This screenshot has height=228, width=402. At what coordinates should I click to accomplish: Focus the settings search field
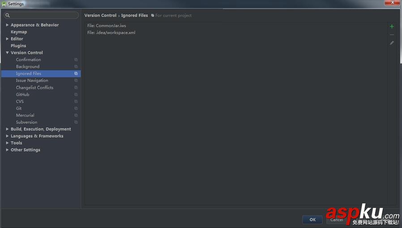coord(41,15)
